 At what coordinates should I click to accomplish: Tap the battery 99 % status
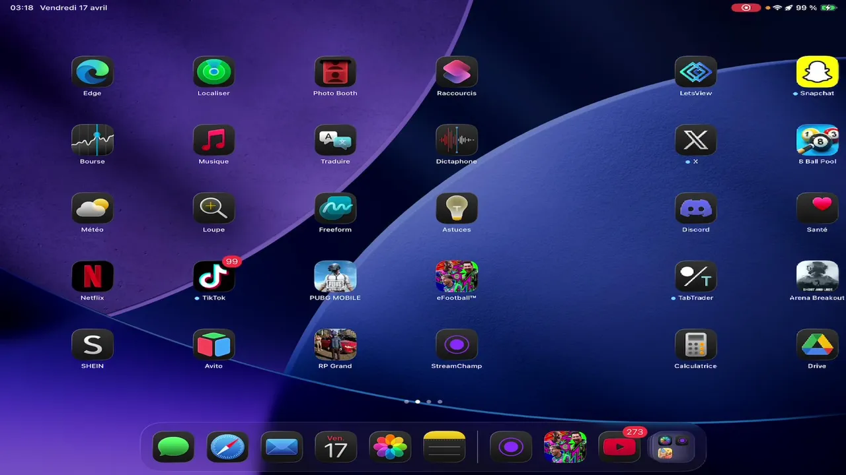point(816,8)
